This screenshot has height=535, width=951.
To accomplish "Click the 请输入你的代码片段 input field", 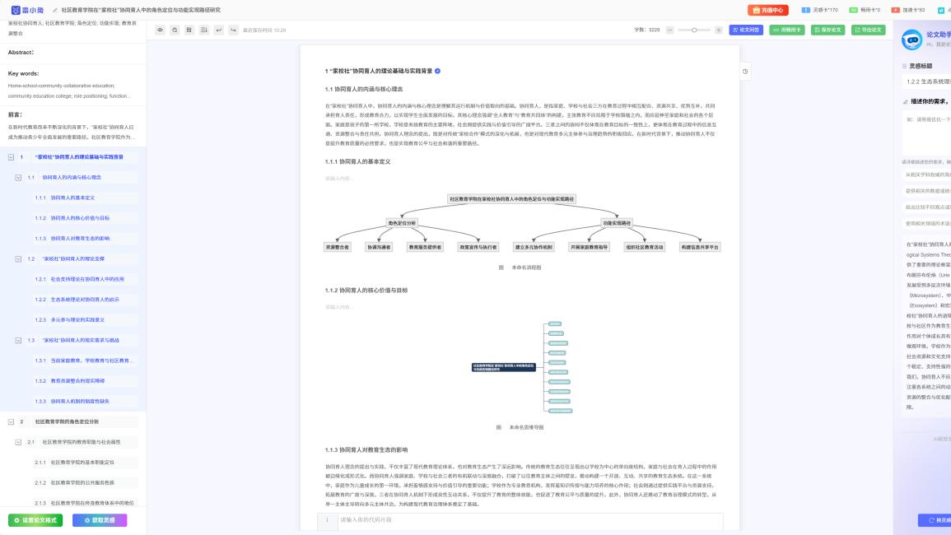I will pyautogui.click(x=510, y=520).
